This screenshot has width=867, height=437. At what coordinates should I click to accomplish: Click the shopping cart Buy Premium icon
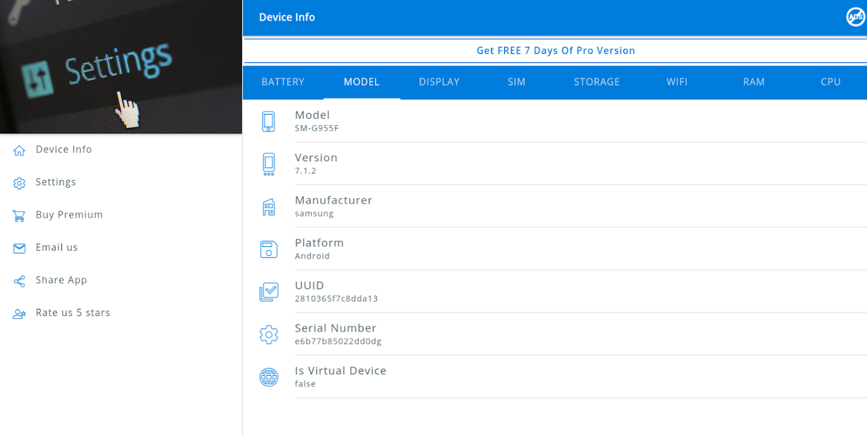point(19,216)
